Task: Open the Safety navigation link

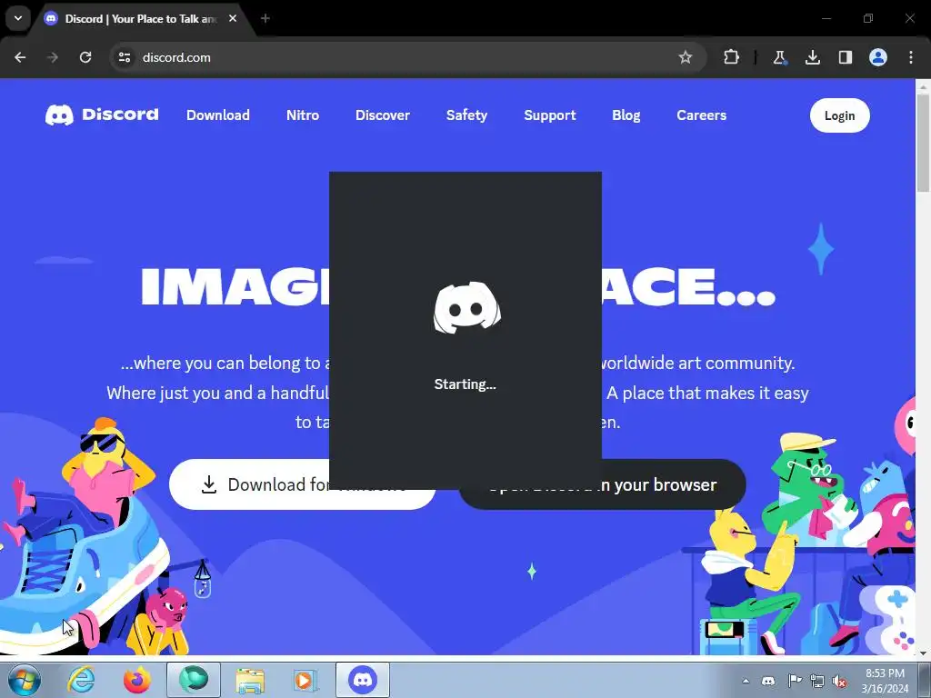Action: 466,115
